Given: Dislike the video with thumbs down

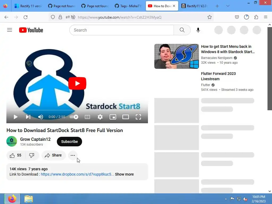Looking at the screenshot, I should point(32,155).
